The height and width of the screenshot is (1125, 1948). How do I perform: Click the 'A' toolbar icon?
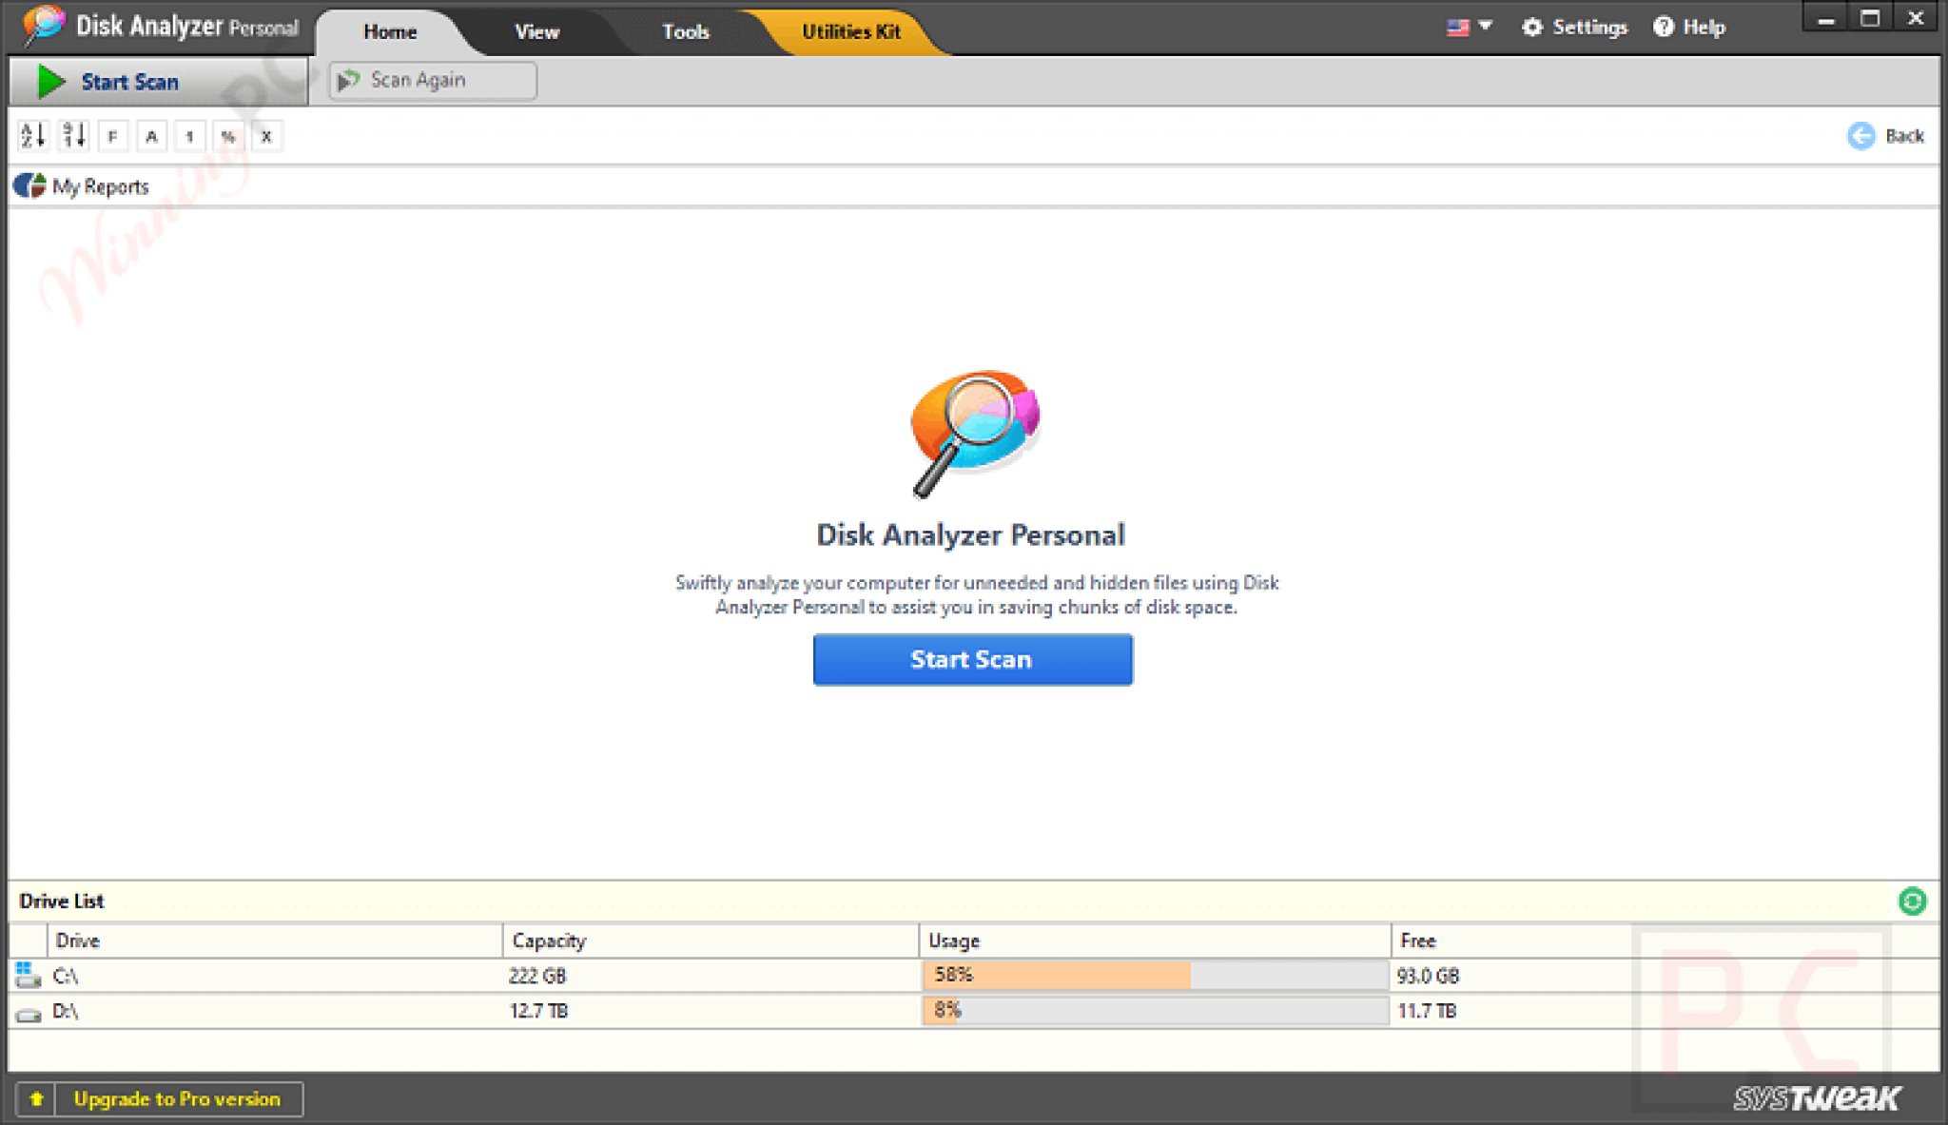pyautogui.click(x=151, y=136)
